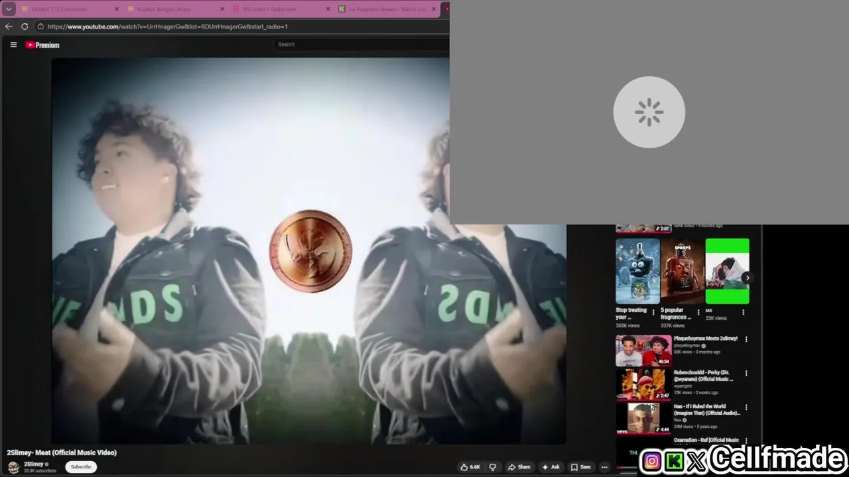Viewport: 849px width, 477px height.
Task: Close the Dashboard browser tab
Action: point(328,9)
